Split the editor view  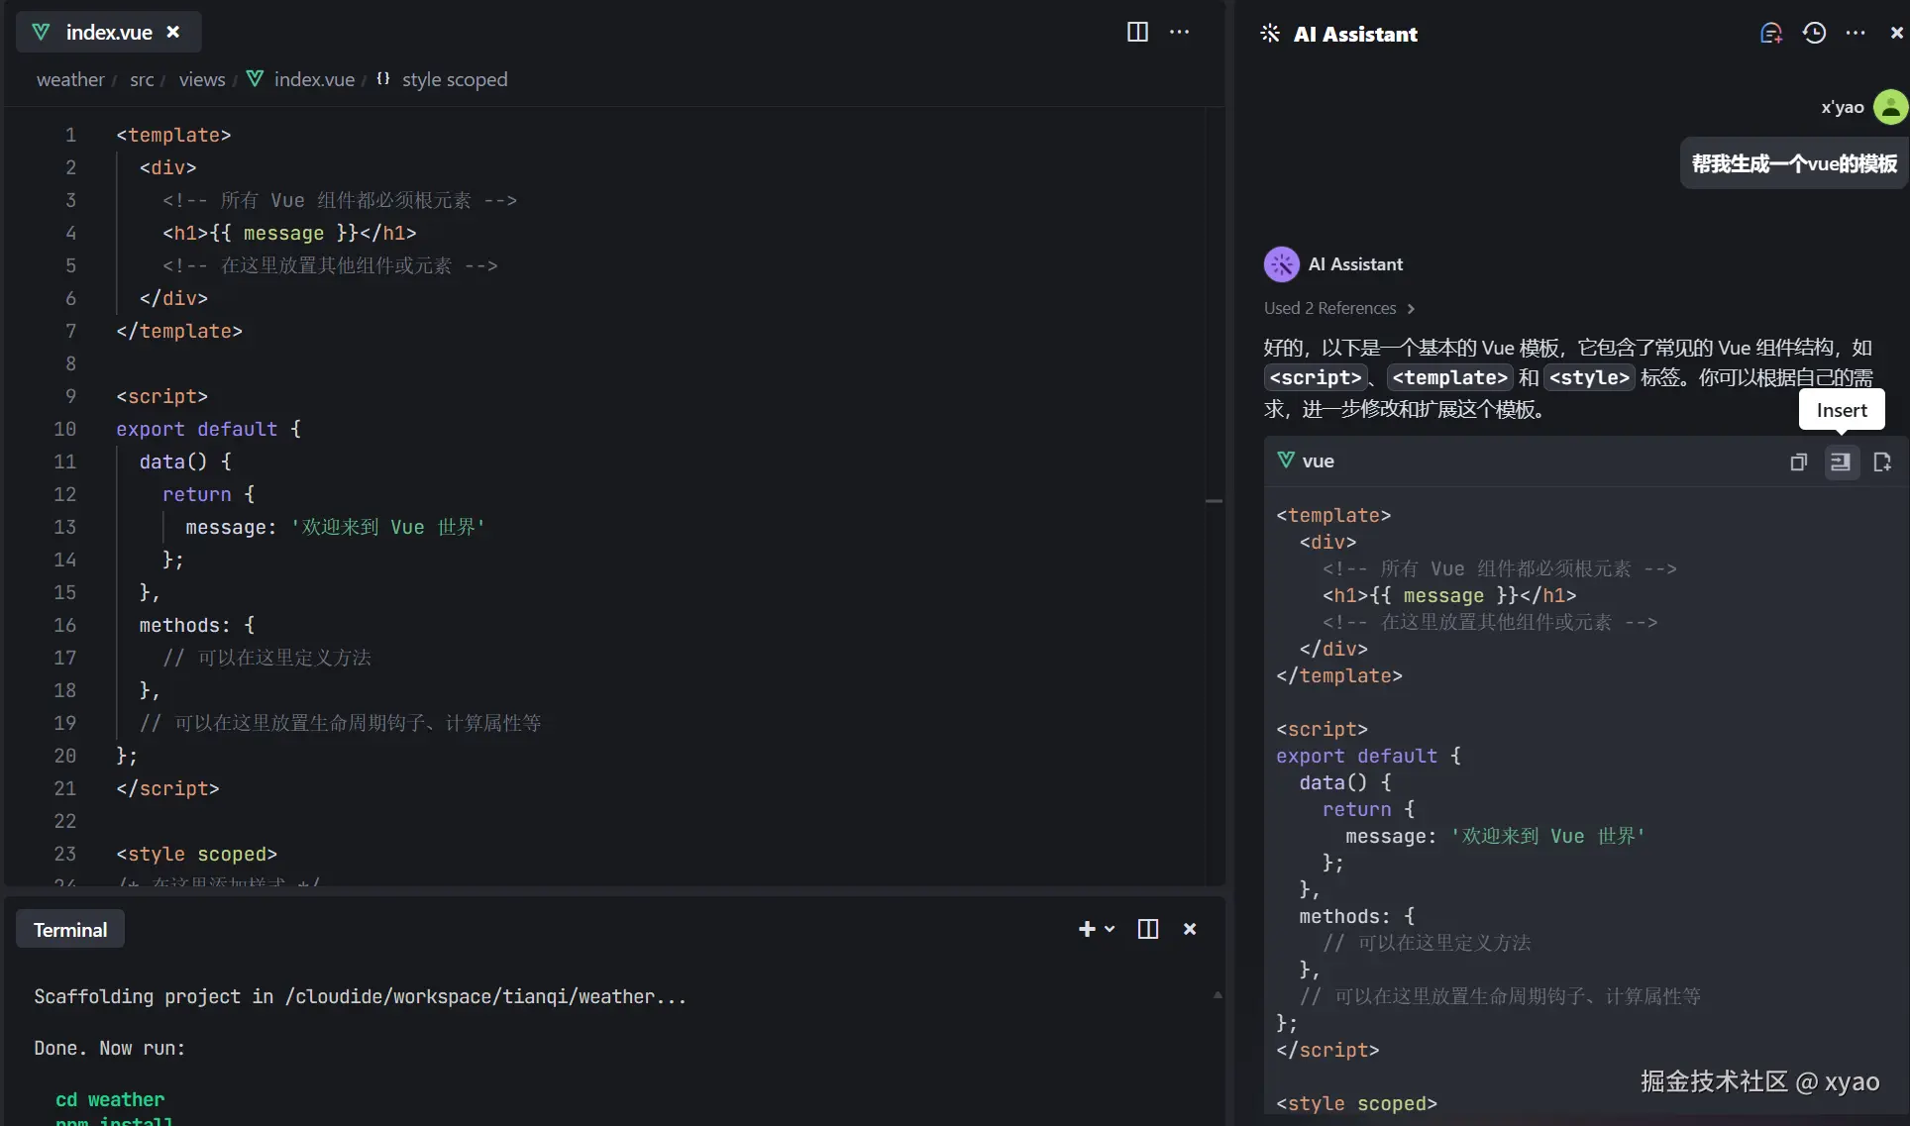click(1137, 32)
